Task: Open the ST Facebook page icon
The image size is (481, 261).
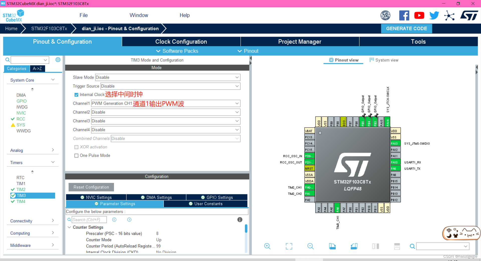Action: tap(404, 16)
